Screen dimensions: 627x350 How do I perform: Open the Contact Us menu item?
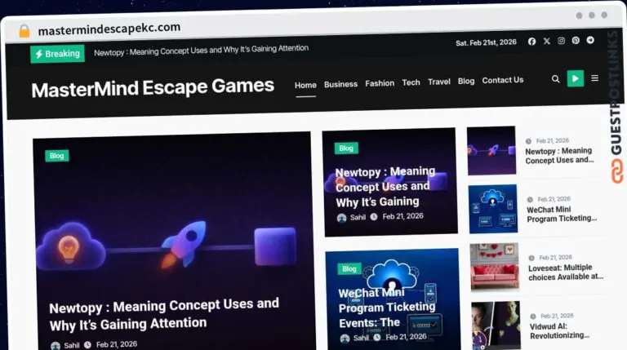coord(503,80)
